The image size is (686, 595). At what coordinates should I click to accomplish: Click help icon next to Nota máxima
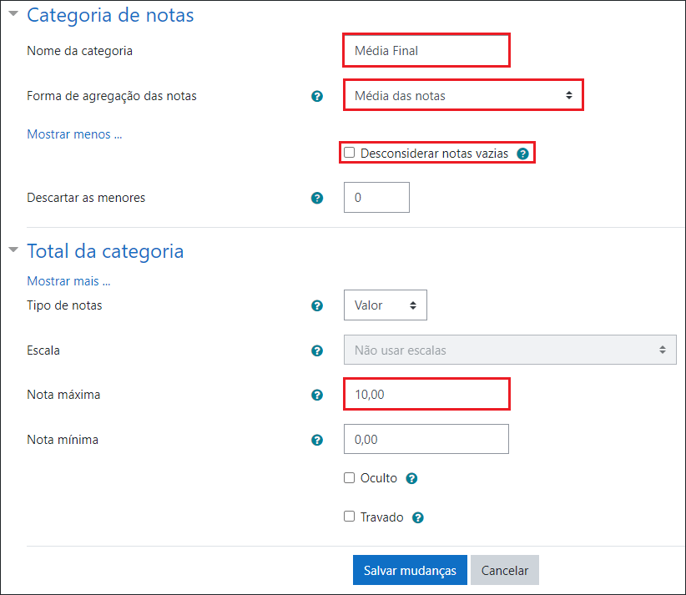[x=317, y=395]
